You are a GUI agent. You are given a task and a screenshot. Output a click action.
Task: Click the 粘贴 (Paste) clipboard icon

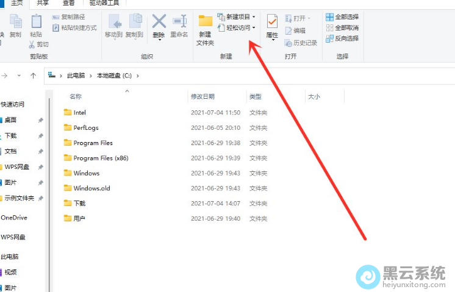point(36,23)
